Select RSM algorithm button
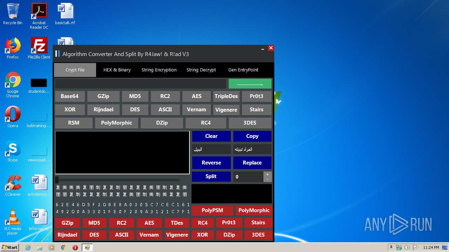 74,123
